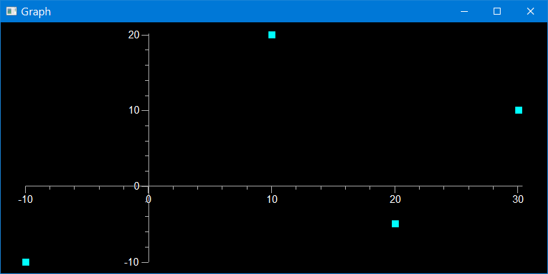
Task: Select the cyan data point at x=-10, y=-10
Action: tap(26, 261)
